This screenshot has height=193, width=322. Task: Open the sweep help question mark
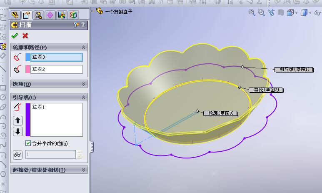tap(83, 25)
